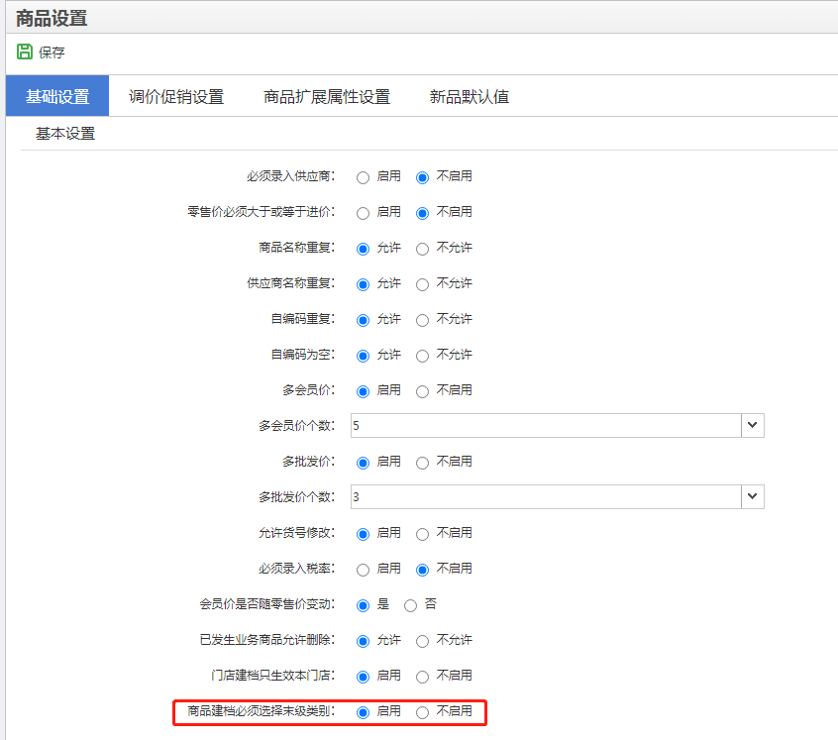Image resolution: width=838 pixels, height=740 pixels.
Task: Click the green save floppy disk icon
Action: (x=25, y=53)
